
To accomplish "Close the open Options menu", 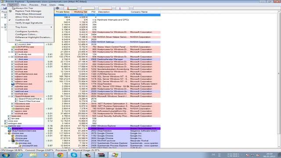I will click(13, 5).
